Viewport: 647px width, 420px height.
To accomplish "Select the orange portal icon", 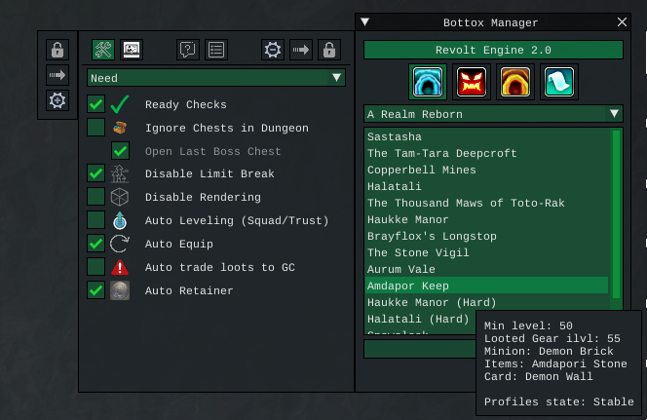I will pos(514,82).
